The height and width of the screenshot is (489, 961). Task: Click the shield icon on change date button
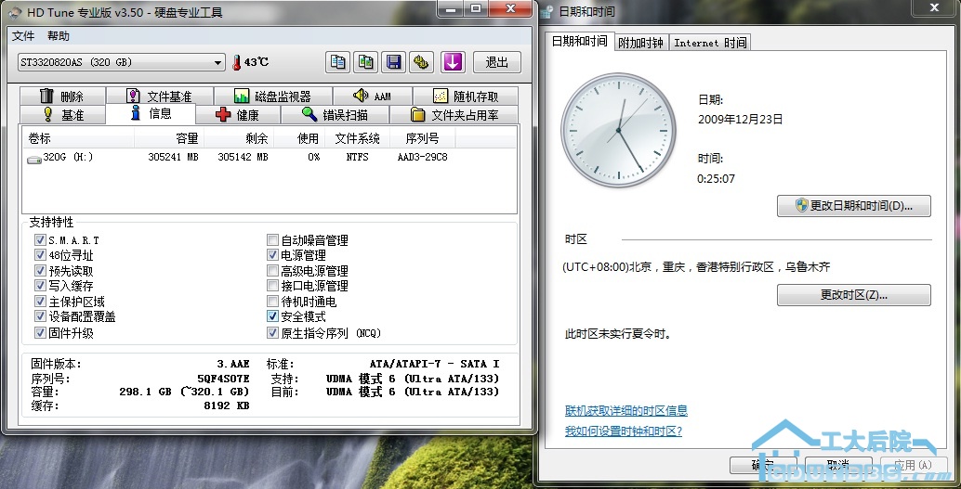pos(802,205)
